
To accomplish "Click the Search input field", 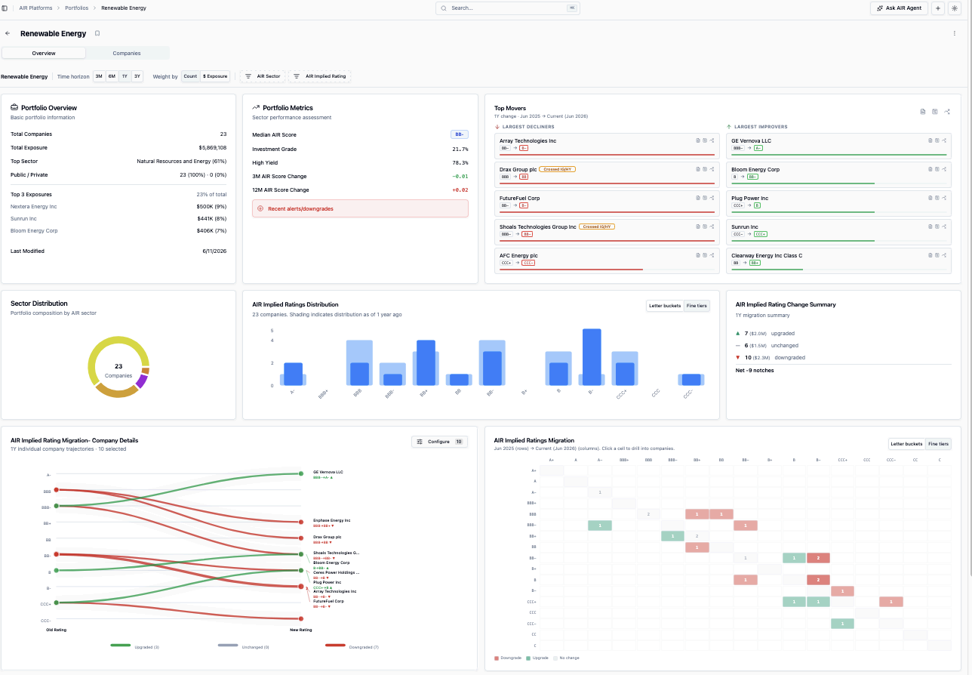I will coord(509,8).
